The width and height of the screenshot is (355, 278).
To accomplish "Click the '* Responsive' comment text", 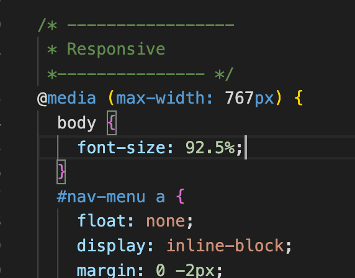I will (106, 49).
